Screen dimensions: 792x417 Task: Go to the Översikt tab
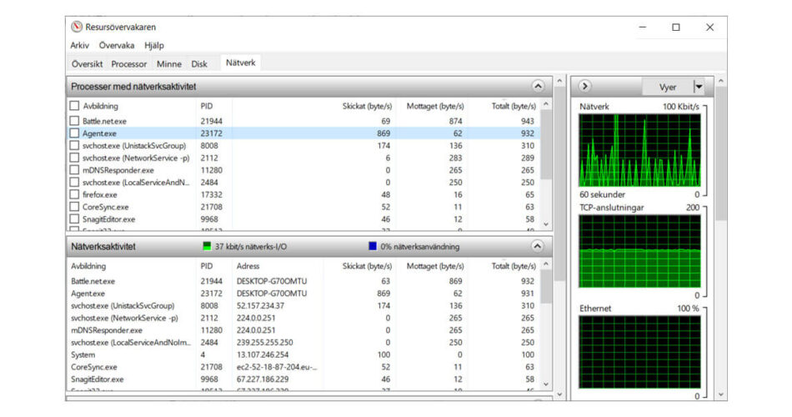[87, 63]
